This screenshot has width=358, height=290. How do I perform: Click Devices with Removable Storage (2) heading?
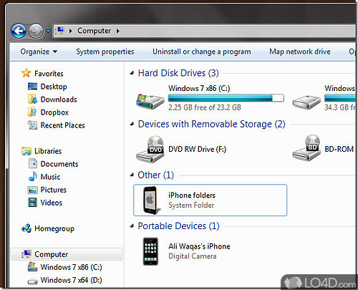pyautogui.click(x=212, y=124)
